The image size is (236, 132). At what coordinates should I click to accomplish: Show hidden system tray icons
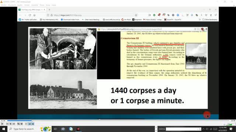pos(204,129)
